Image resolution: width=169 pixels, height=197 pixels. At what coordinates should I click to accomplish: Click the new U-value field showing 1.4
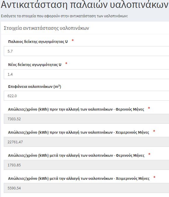click(87, 74)
